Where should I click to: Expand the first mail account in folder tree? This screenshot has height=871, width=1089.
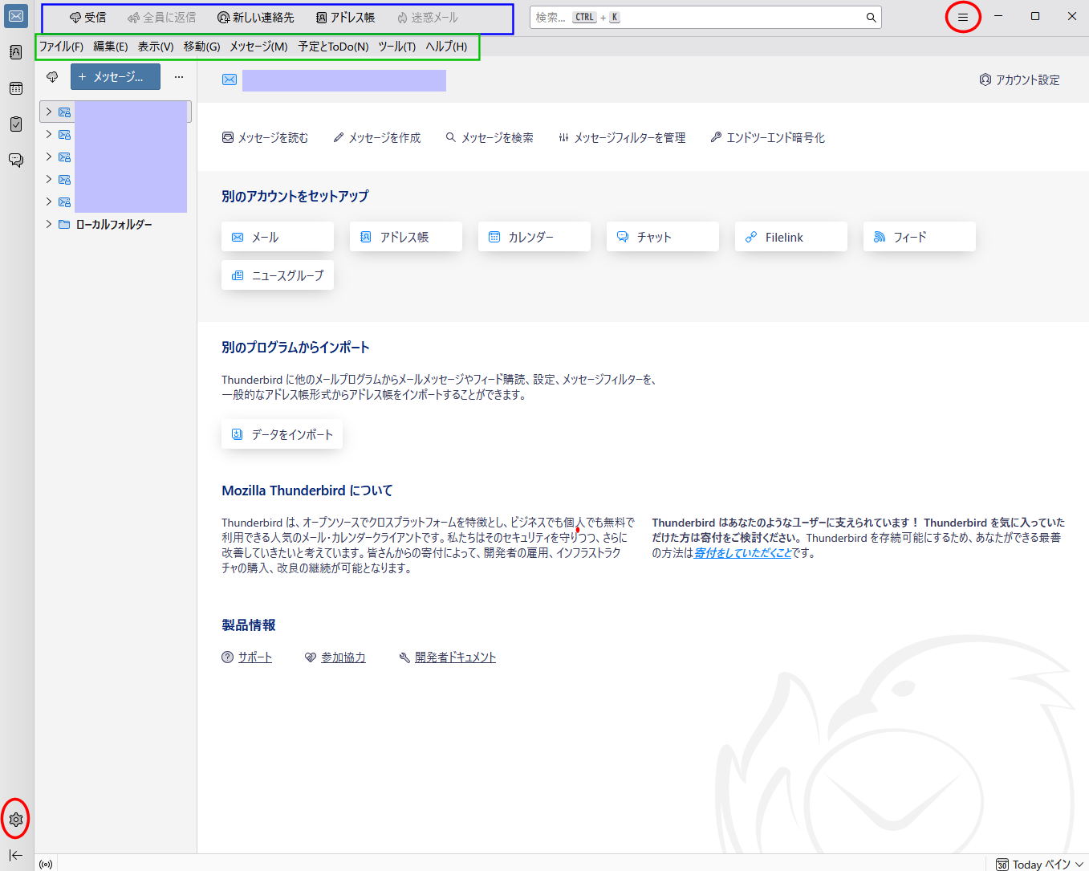click(x=49, y=112)
